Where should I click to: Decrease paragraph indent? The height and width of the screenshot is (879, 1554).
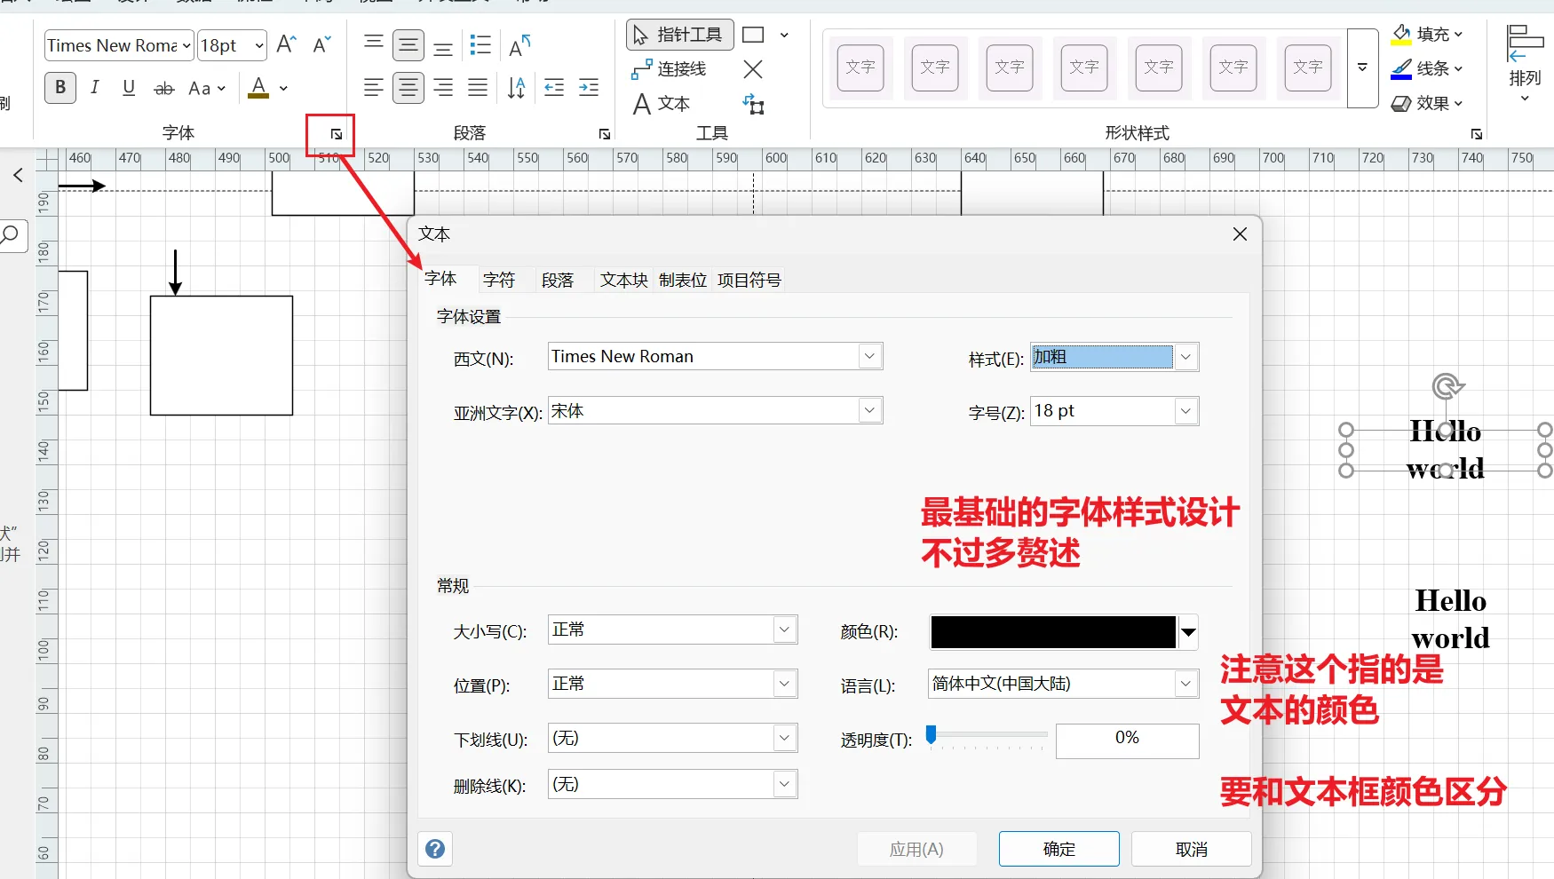554,88
